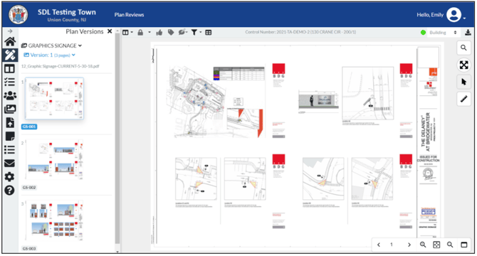Open the dropdown arrow next to lock

[x=150, y=32]
